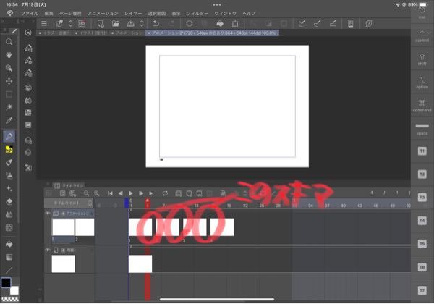
Task: Click the Open folder icon in command bar
Action: click(116, 24)
